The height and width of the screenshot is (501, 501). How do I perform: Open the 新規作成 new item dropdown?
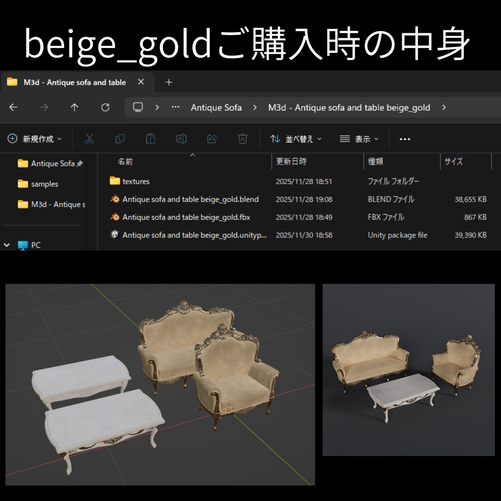point(34,138)
